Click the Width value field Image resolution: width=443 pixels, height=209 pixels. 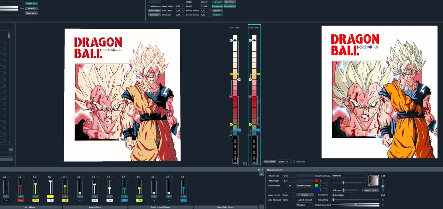tap(205, 2)
